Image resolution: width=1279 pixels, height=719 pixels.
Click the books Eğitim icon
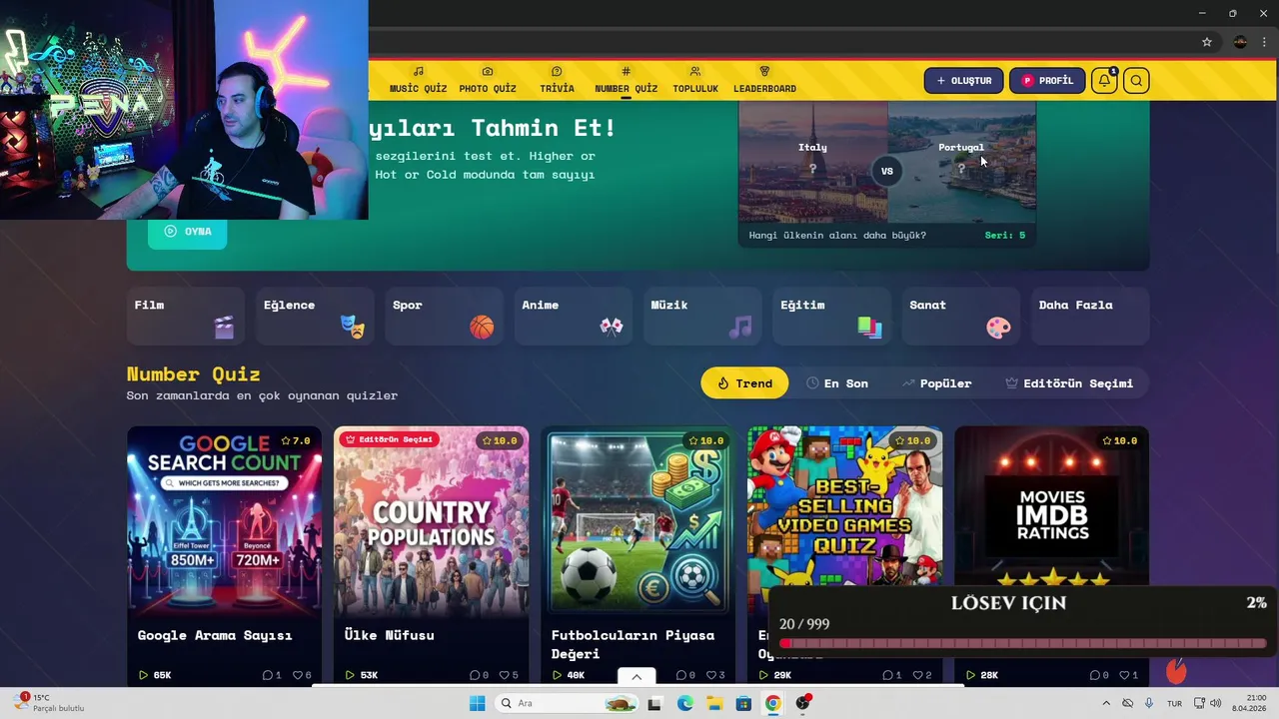869,327
